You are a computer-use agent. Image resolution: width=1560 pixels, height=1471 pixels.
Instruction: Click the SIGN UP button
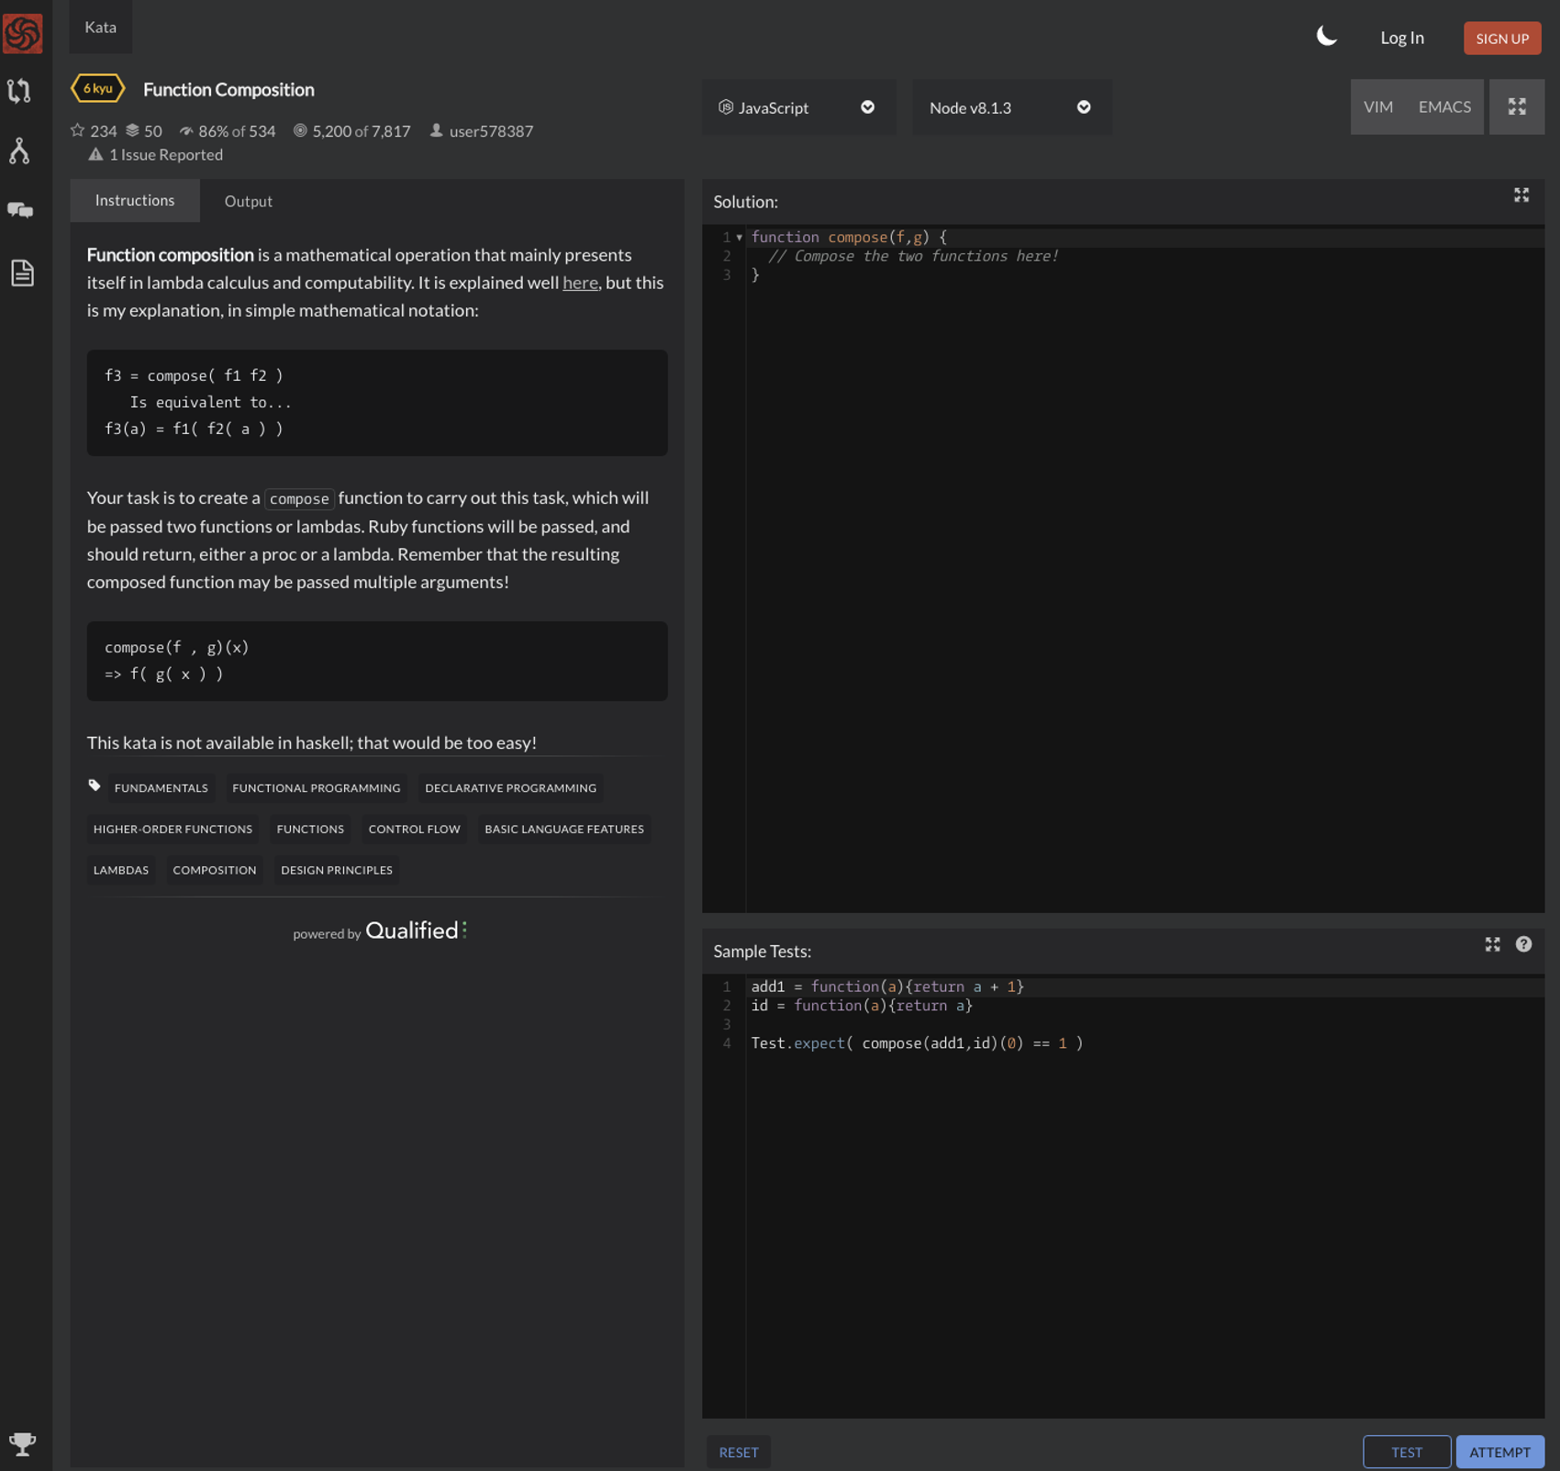(x=1502, y=38)
